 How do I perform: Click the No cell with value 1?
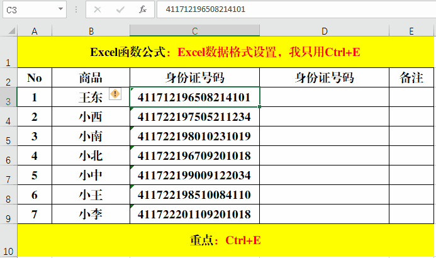35,97
